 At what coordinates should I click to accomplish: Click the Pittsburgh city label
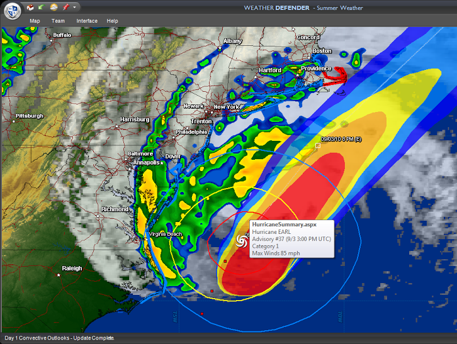click(x=30, y=116)
